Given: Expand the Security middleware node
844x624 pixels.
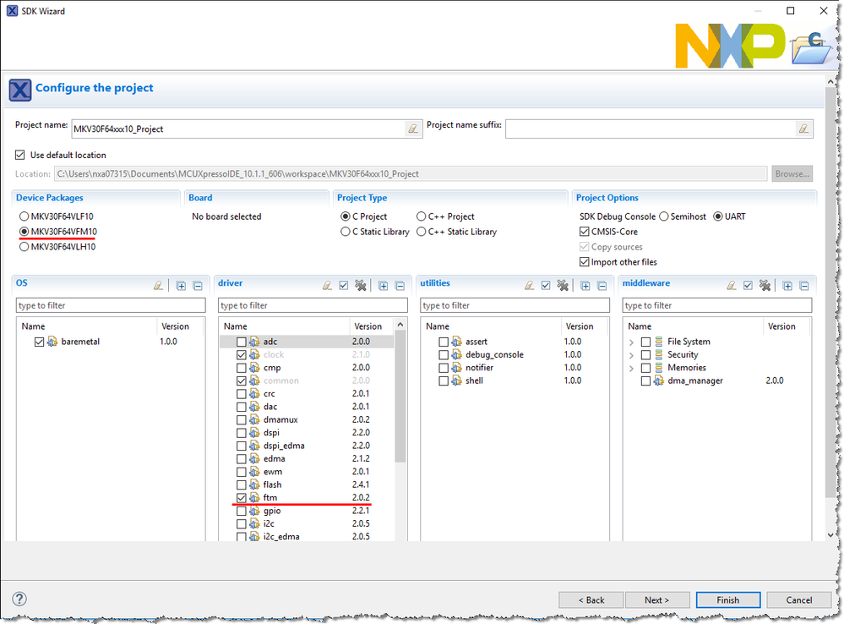Looking at the screenshot, I should [631, 355].
